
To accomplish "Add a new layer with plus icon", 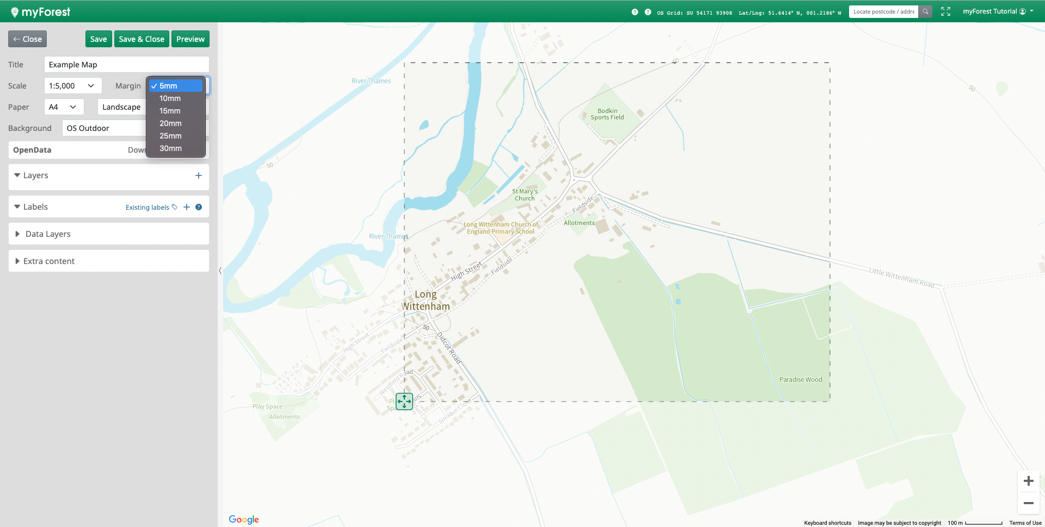I will 198,175.
